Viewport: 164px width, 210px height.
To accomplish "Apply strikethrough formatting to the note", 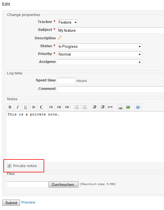I will pyautogui.click(x=33, y=107).
